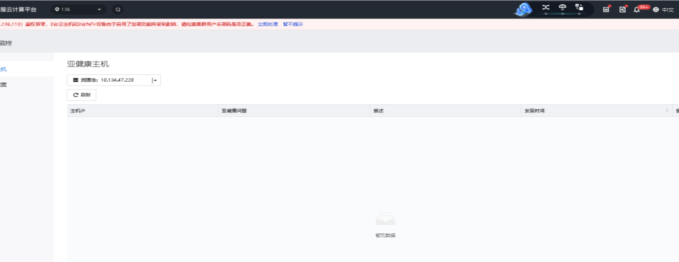Select the highlighted 主机 sidebar item
The height and width of the screenshot is (262, 679).
point(26,69)
